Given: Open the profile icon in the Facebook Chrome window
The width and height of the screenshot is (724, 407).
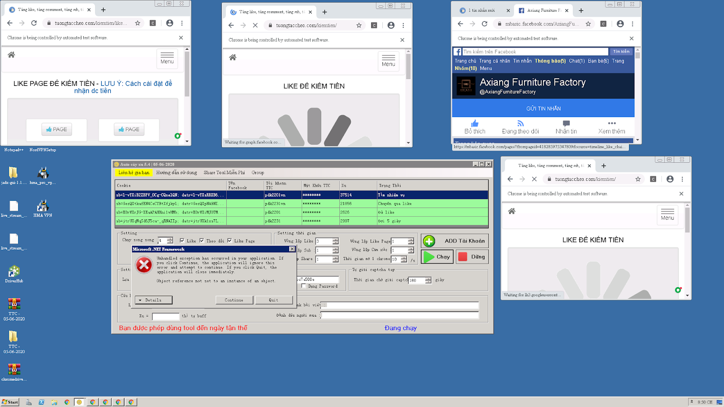Looking at the screenshot, I should [620, 24].
